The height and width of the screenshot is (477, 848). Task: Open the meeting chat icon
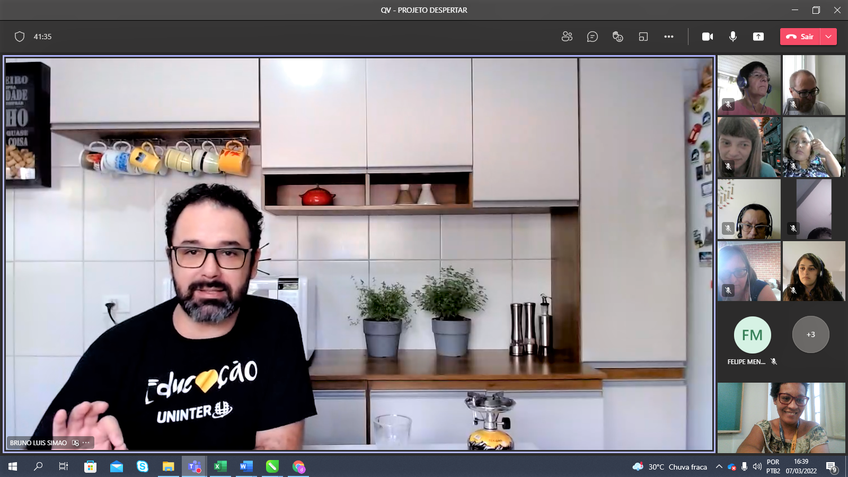click(592, 37)
